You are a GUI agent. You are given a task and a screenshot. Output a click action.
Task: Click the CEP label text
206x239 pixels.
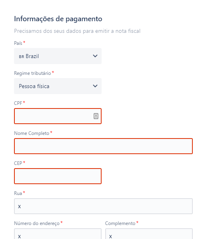(x=18, y=163)
